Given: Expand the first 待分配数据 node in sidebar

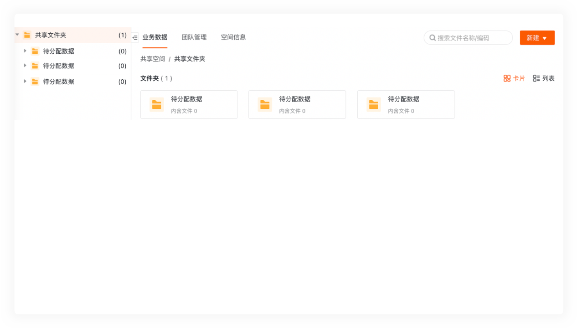Looking at the screenshot, I should point(25,51).
